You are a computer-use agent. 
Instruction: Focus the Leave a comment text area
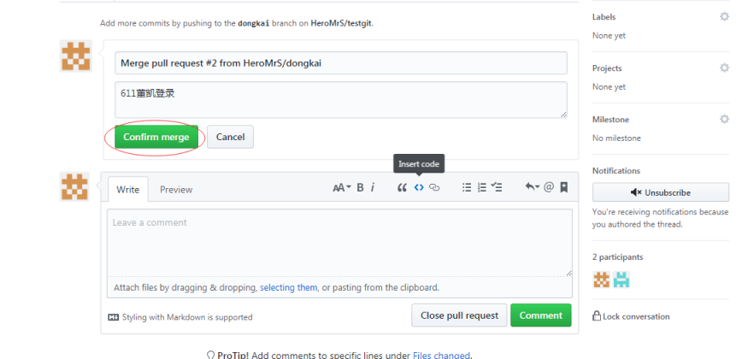(x=339, y=243)
